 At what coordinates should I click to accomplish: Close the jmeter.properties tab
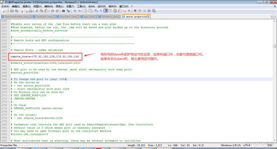[x=149, y=16]
